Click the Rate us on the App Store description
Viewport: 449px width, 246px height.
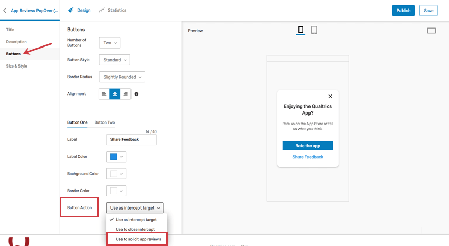[x=307, y=126]
